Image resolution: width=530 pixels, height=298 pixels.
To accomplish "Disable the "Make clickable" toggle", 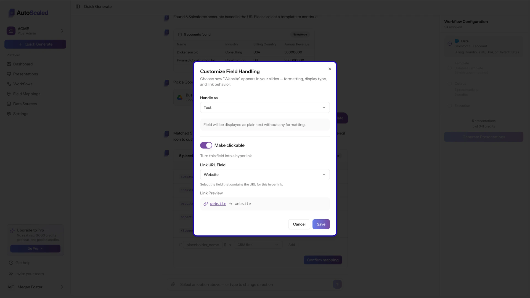I will [206, 145].
